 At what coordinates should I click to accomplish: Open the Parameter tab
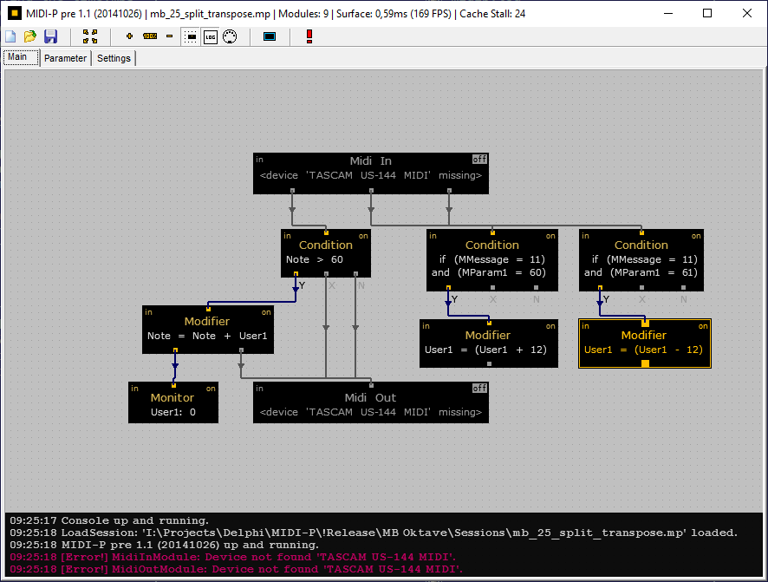(x=65, y=58)
